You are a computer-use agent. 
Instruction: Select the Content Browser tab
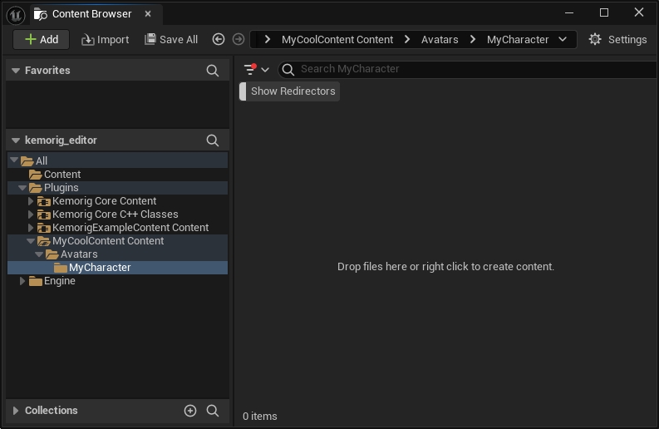click(91, 14)
